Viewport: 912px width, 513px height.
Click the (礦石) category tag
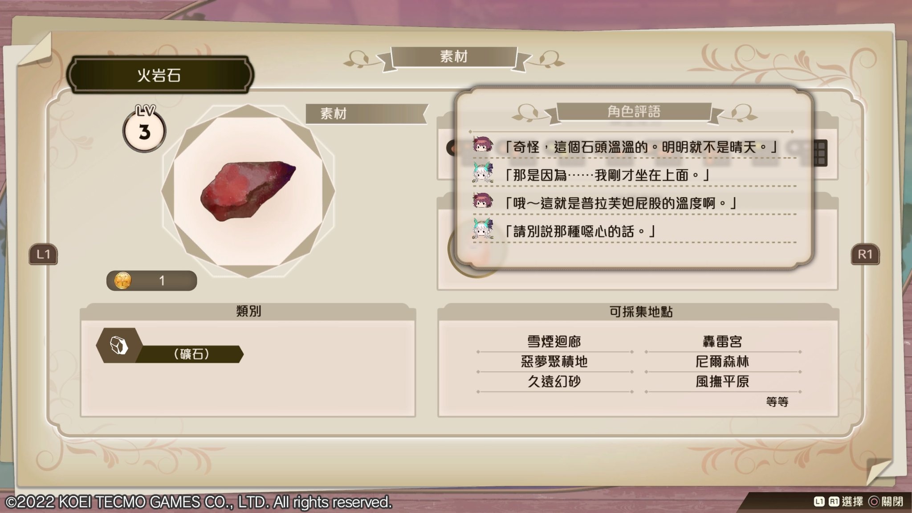[191, 354]
